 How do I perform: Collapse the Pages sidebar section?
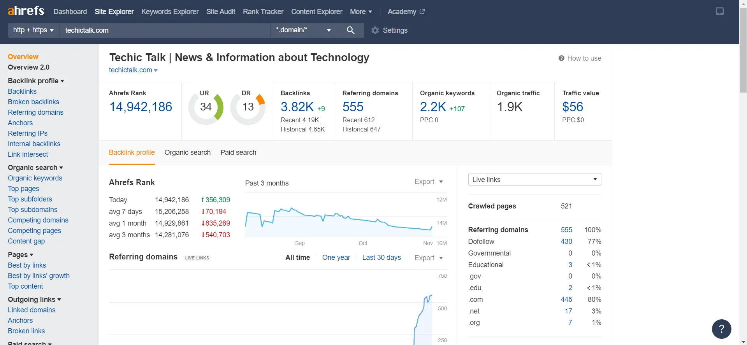pyautogui.click(x=21, y=255)
